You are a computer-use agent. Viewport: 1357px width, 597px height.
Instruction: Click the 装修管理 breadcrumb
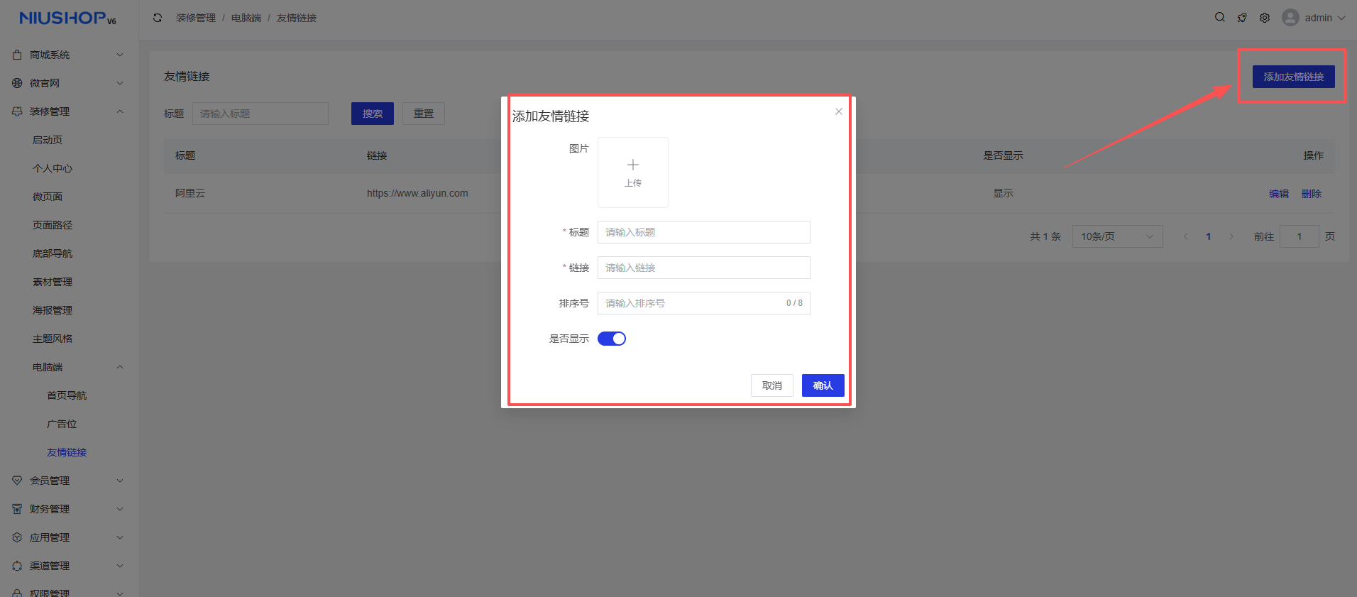pos(196,18)
